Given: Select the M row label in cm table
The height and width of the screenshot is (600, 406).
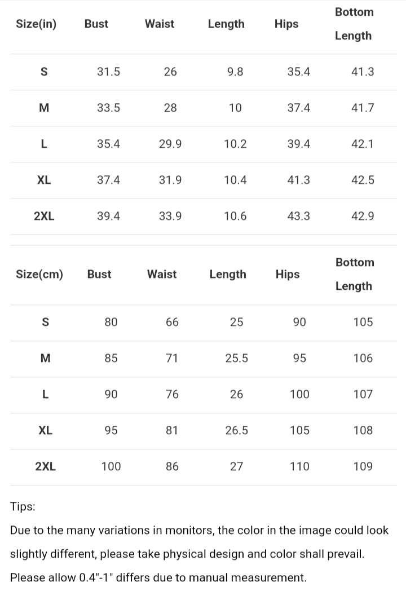Looking at the screenshot, I should (45, 359).
